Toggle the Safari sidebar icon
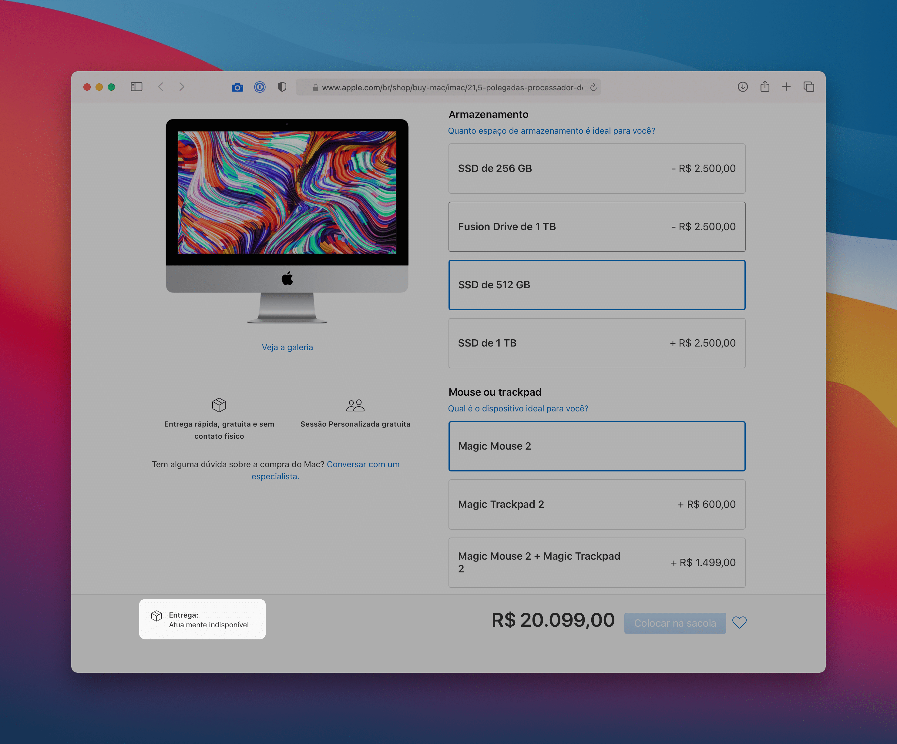Screen dimensions: 897x744 pyautogui.click(x=136, y=87)
